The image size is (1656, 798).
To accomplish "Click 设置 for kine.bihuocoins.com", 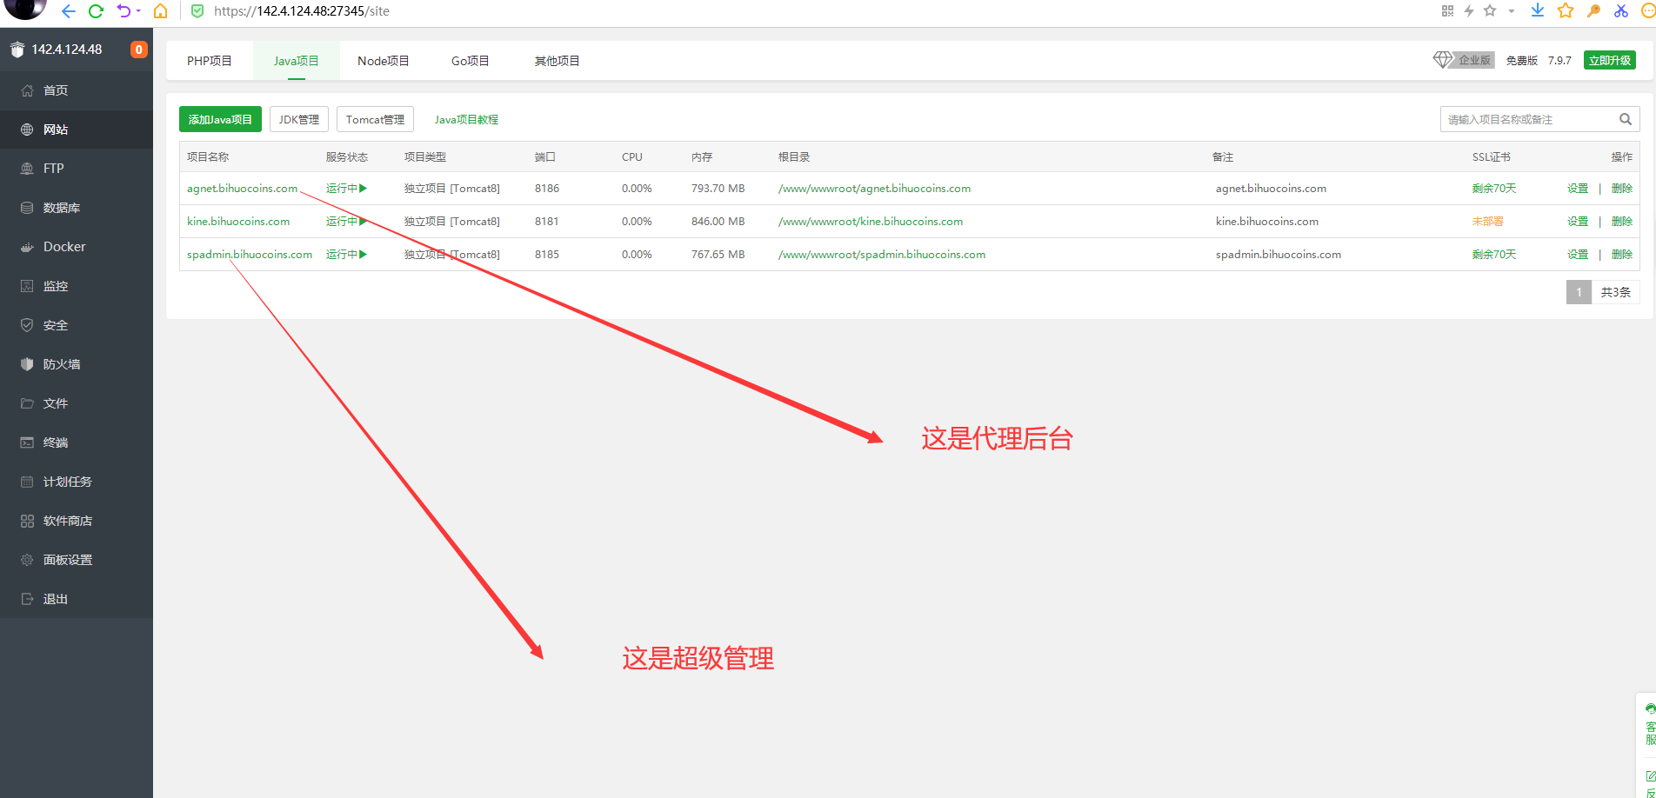I will pyautogui.click(x=1578, y=221).
